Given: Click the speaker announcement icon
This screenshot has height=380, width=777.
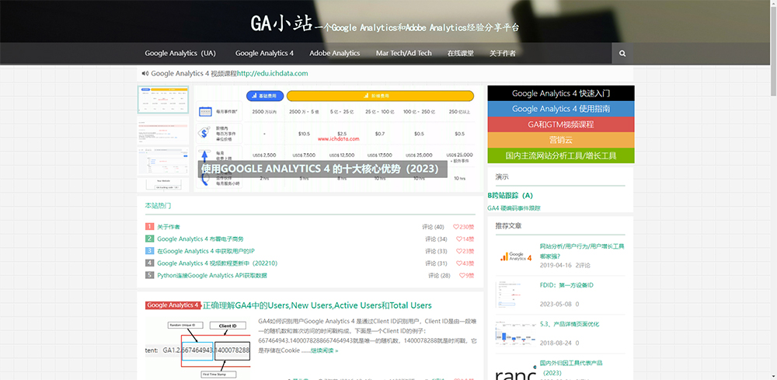Looking at the screenshot, I should 145,73.
